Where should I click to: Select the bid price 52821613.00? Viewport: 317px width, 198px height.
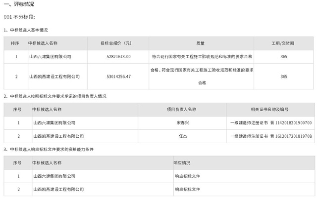119,57
